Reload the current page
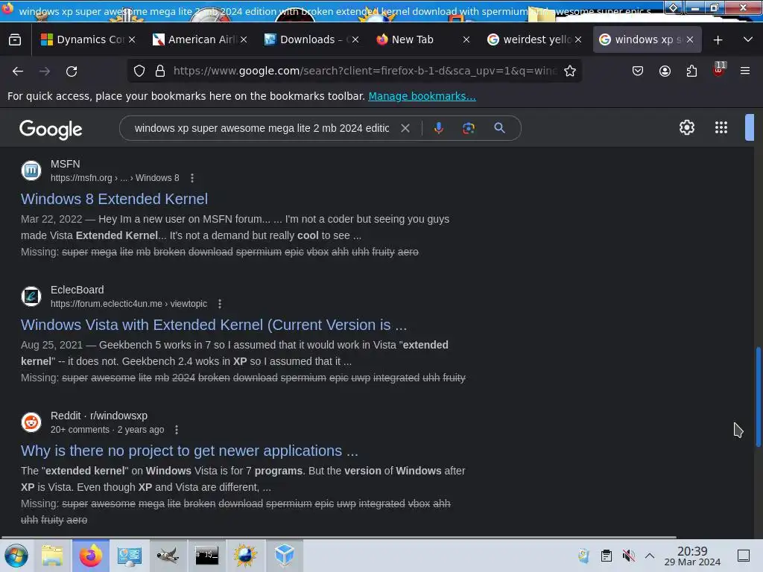 click(72, 71)
